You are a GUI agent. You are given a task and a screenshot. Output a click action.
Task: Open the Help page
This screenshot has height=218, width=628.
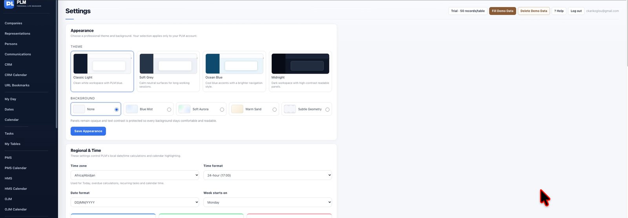(x=559, y=11)
